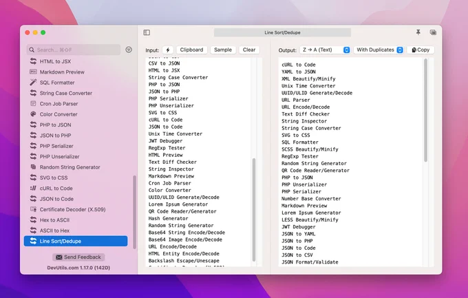Click 'Unix Time Converter' line in input pane

tap(175, 134)
